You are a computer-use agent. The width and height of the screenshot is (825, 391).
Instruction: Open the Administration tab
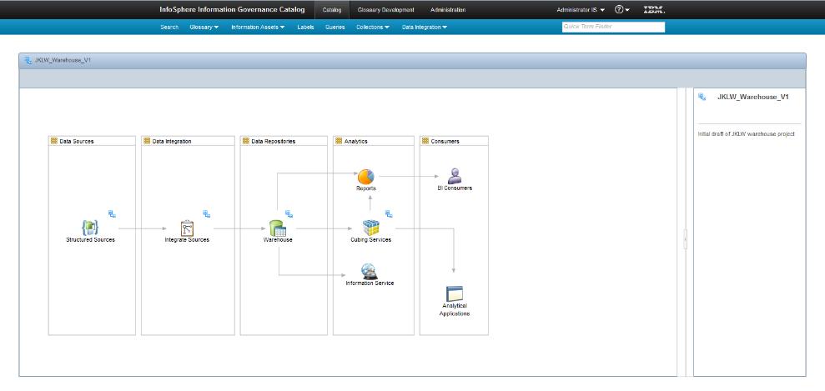coord(448,9)
